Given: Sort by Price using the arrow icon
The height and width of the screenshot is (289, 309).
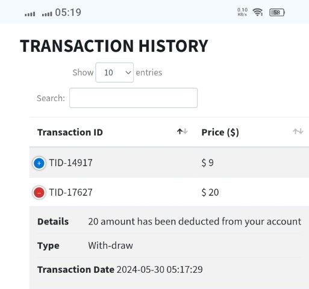Looking at the screenshot, I should [x=298, y=132].
